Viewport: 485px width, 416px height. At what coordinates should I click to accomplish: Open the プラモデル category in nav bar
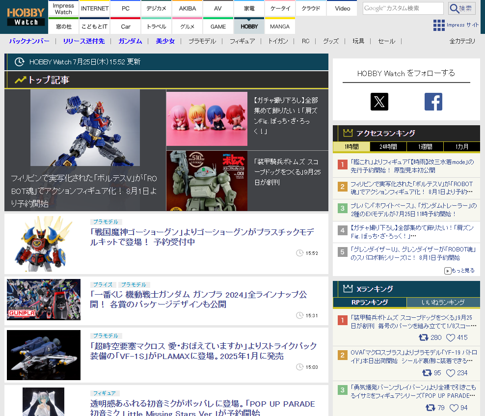coord(202,41)
